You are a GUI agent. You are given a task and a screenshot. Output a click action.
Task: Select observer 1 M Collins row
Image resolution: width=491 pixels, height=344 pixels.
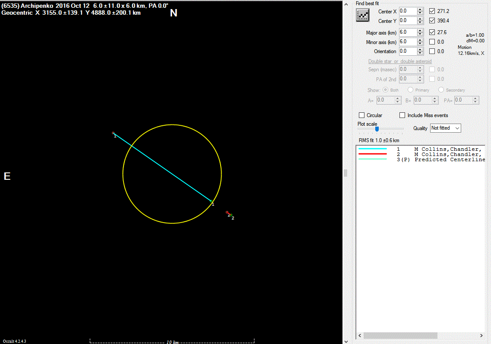click(x=421, y=149)
